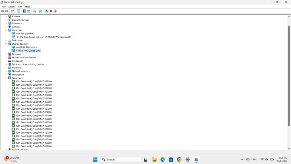Viewport: 291px width, 164px height.
Task: Open the Windows Start menu
Action: (95, 159)
